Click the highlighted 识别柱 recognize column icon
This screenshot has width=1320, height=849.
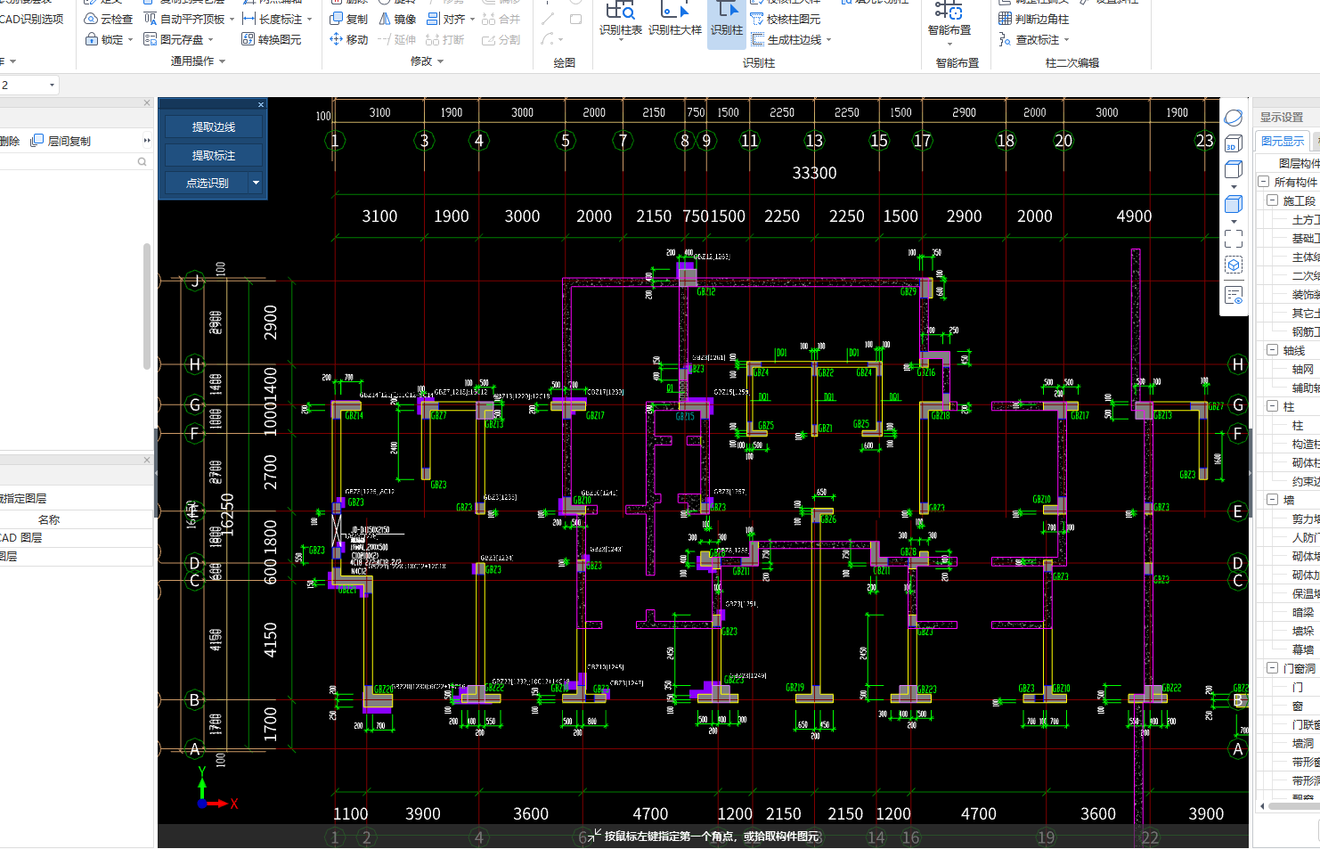pyautogui.click(x=727, y=11)
